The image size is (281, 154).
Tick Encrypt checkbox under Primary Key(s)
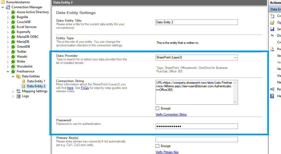pos(158,146)
